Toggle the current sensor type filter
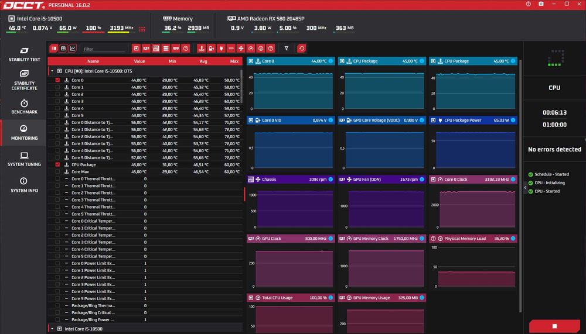 pos(231,49)
